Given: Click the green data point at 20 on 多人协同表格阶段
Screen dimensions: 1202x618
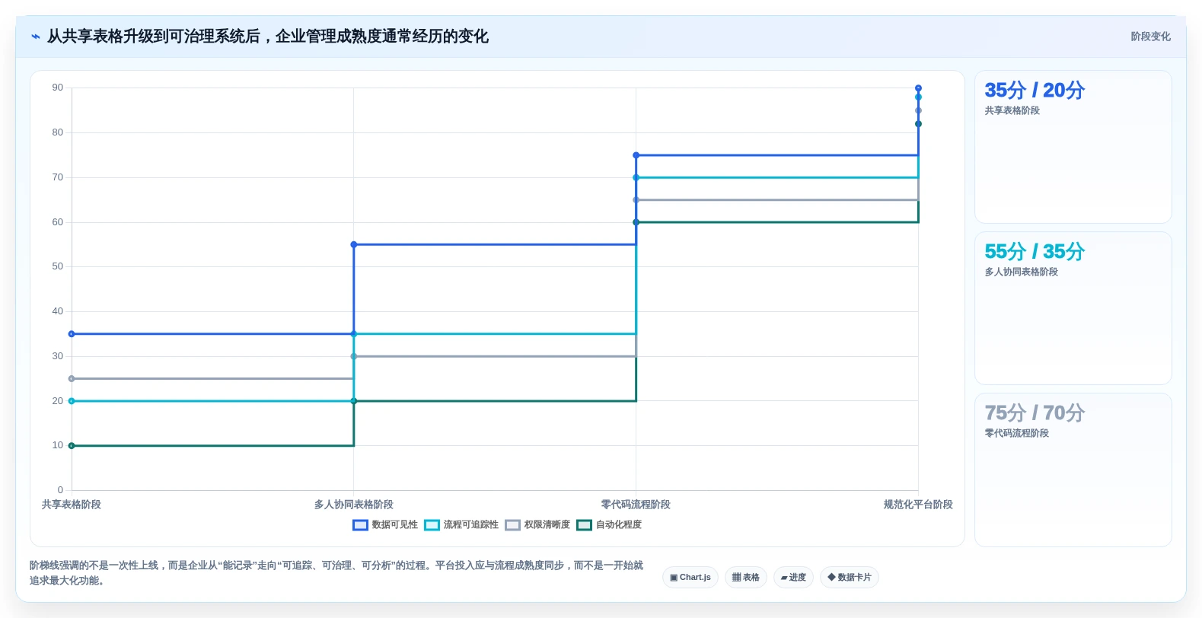Looking at the screenshot, I should point(354,401).
